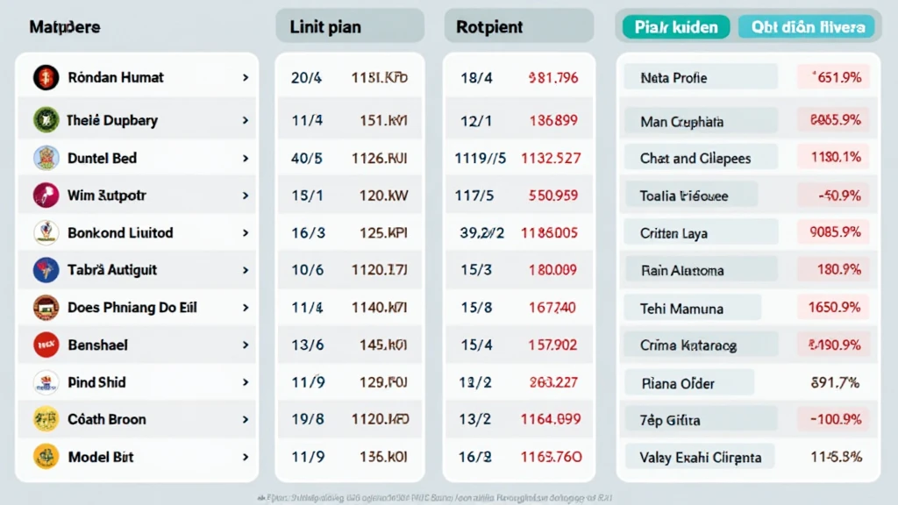Click the Duntel Bed crest icon
The image size is (898, 505).
point(46,158)
